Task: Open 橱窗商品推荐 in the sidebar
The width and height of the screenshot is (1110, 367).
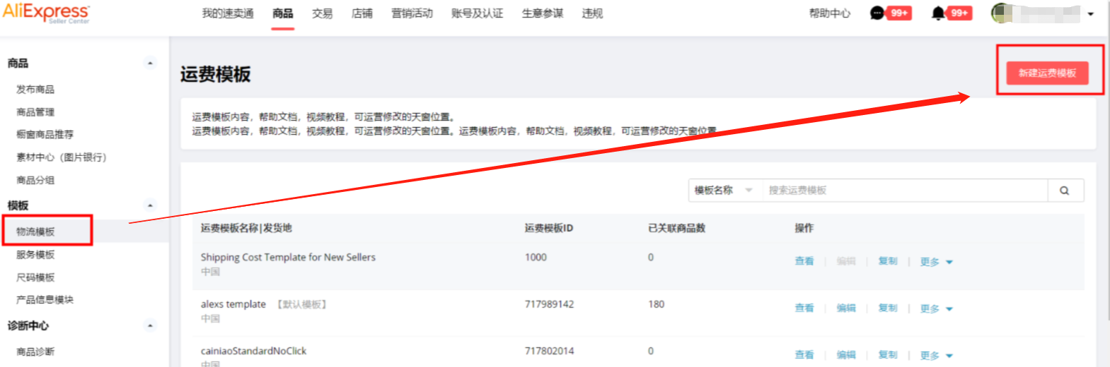Action: click(45, 134)
